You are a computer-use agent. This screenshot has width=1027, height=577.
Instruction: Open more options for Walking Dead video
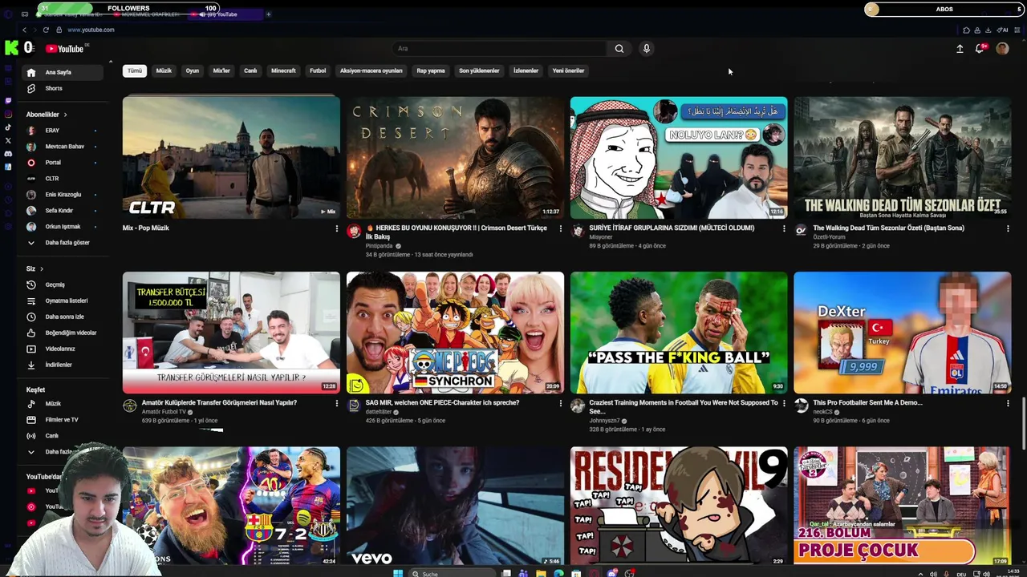click(x=1008, y=228)
